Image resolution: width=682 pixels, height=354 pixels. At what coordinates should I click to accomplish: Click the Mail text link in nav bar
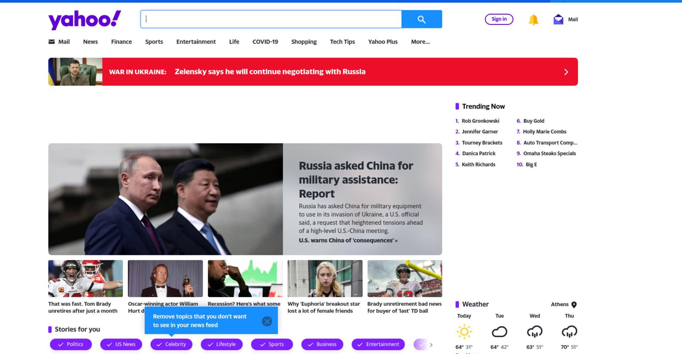point(64,42)
